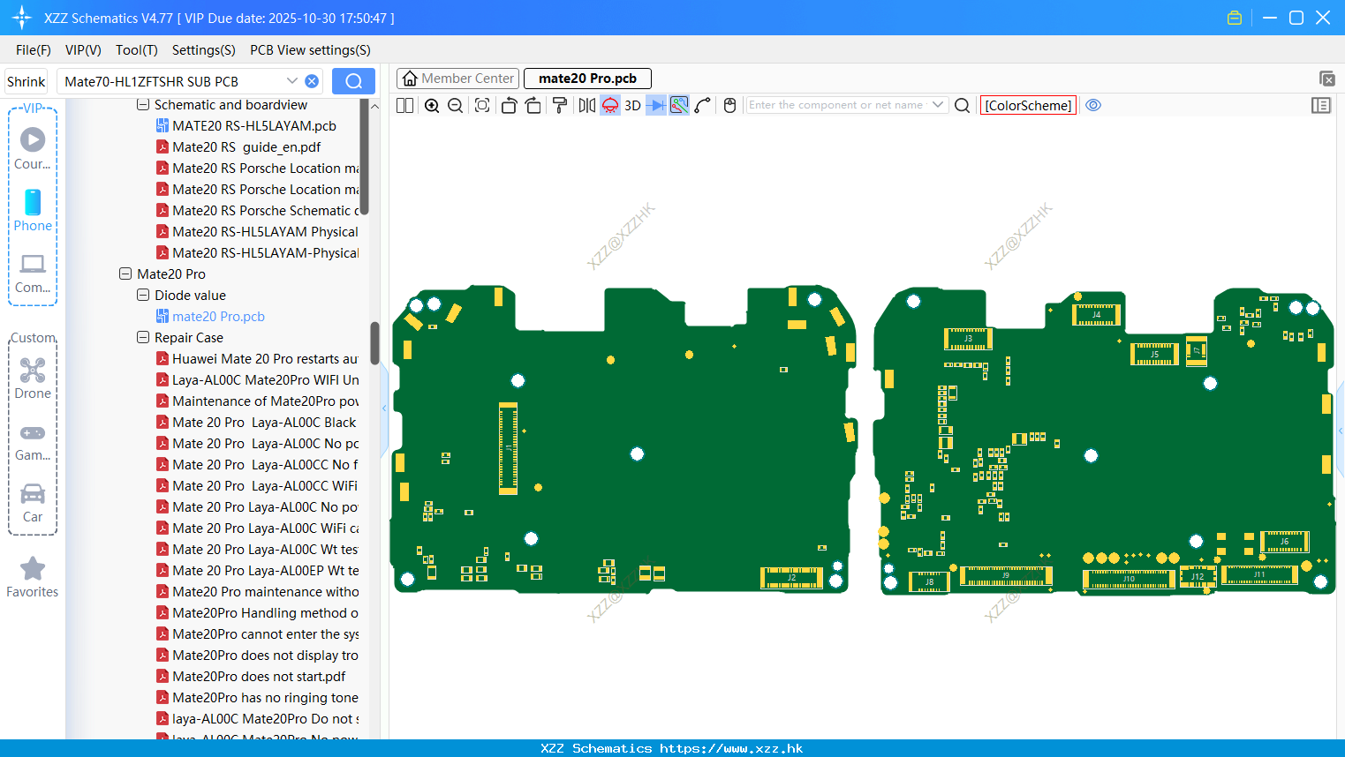Clear the model search box text
1345x757 pixels.
(x=312, y=81)
